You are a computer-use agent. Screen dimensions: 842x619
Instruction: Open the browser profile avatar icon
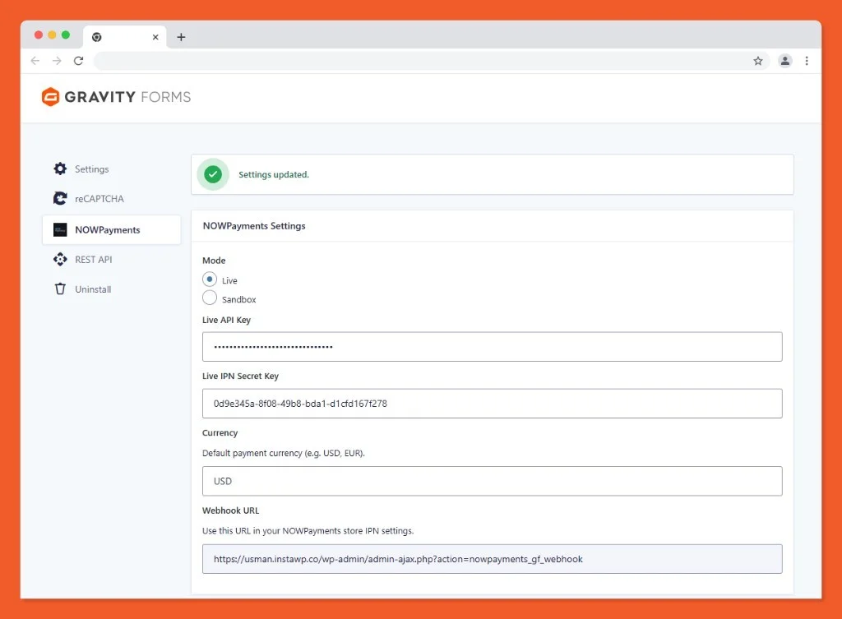(x=785, y=61)
